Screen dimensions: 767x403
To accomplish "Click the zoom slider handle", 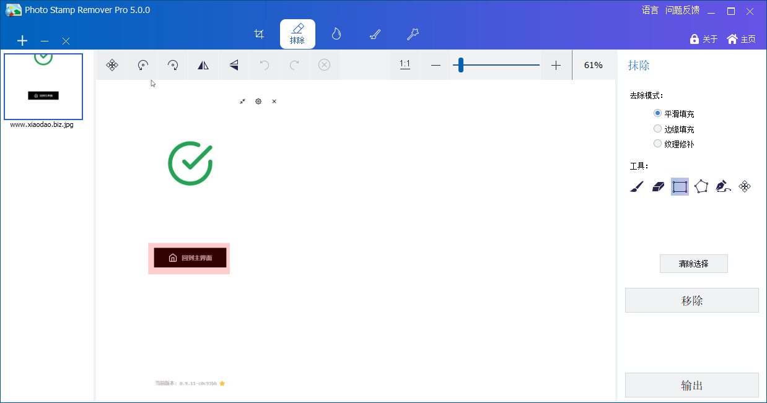I will (x=460, y=65).
